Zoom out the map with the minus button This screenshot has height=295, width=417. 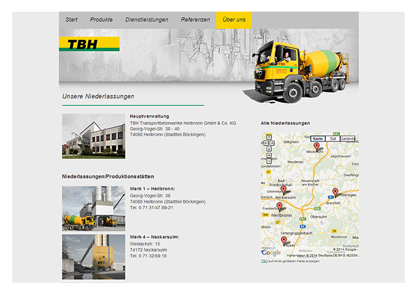tap(269, 161)
